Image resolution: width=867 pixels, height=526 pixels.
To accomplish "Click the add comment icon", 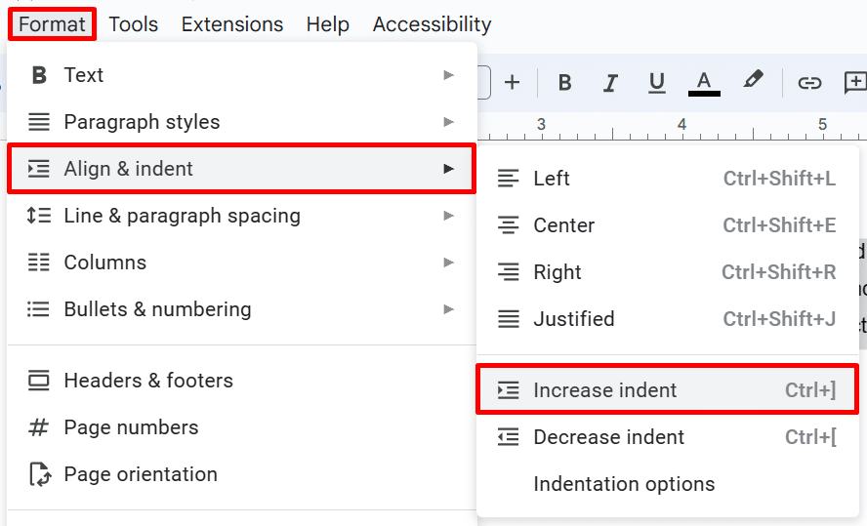I will (x=855, y=83).
